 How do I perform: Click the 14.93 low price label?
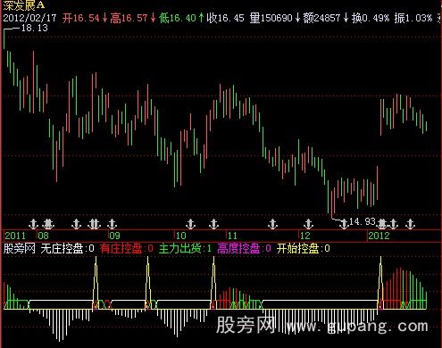(x=363, y=221)
